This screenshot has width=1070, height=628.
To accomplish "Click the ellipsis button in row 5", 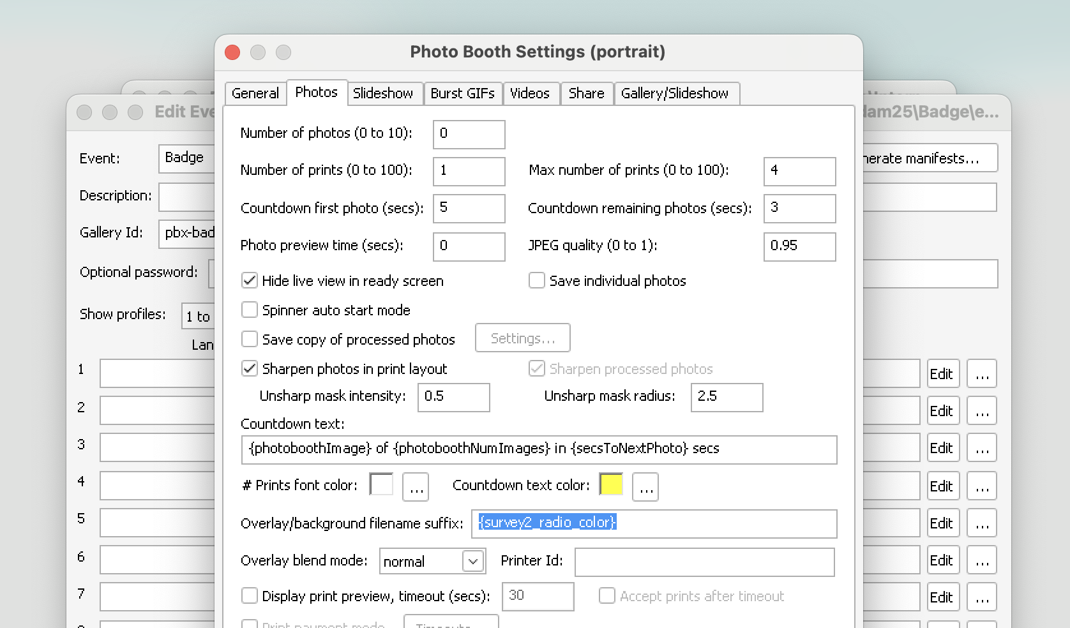I will (982, 522).
